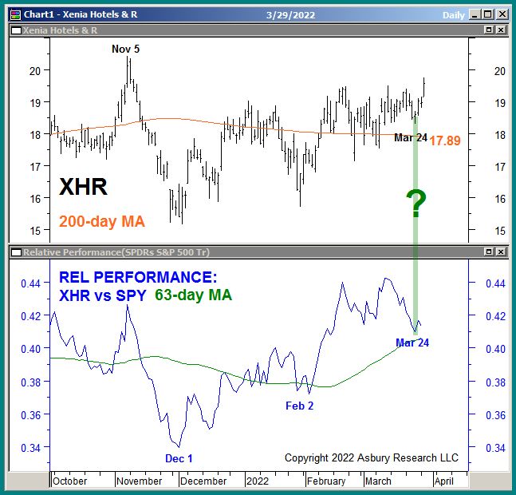This screenshot has width=516, height=495.
Task: Select the Nov 5 peak label
Action: tap(125, 49)
